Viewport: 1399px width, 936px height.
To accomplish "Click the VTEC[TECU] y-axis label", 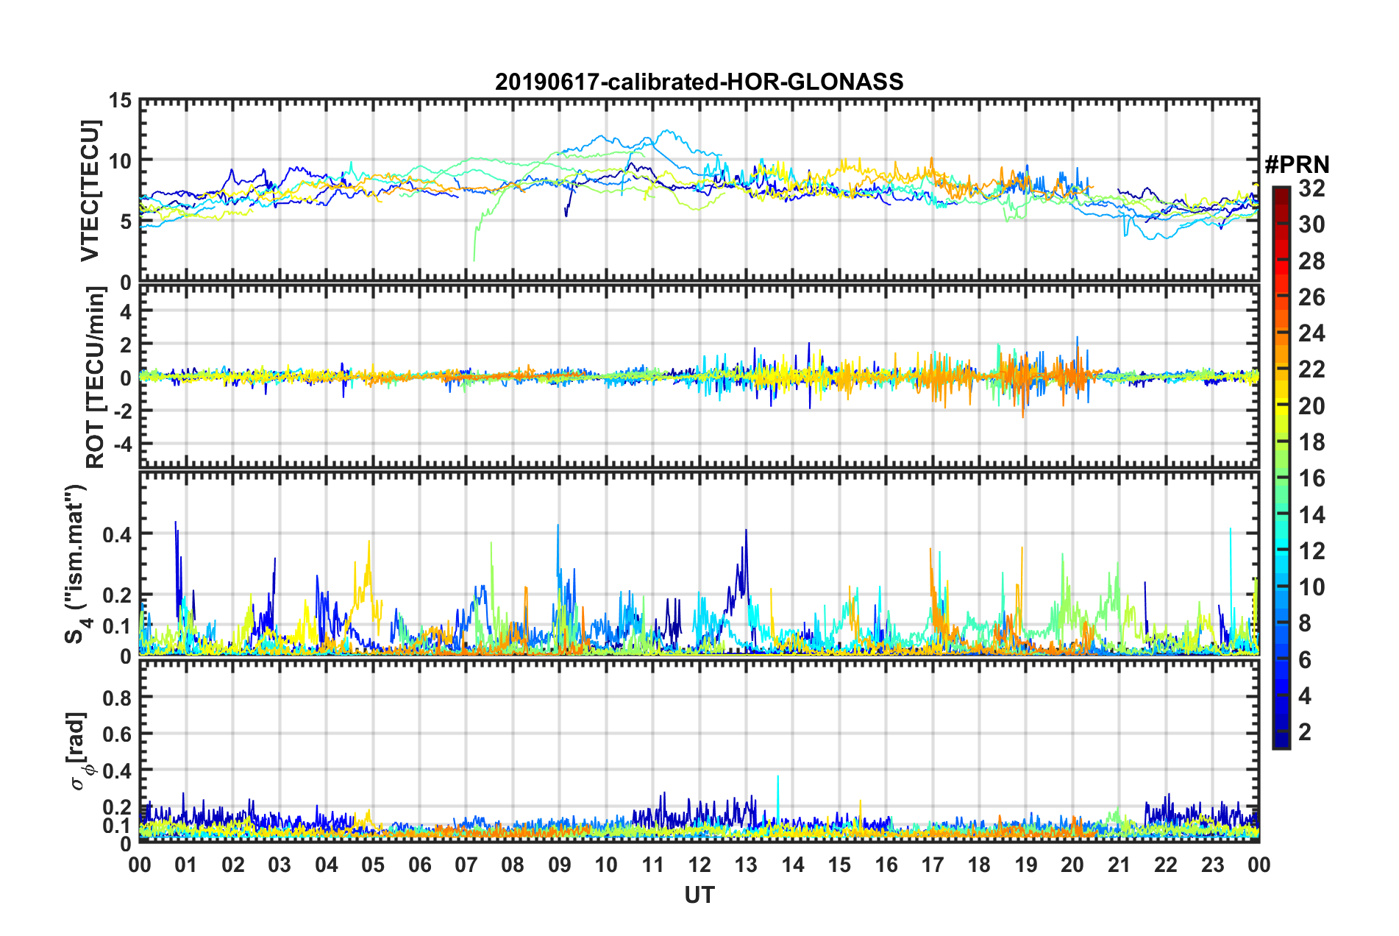I will click(90, 191).
